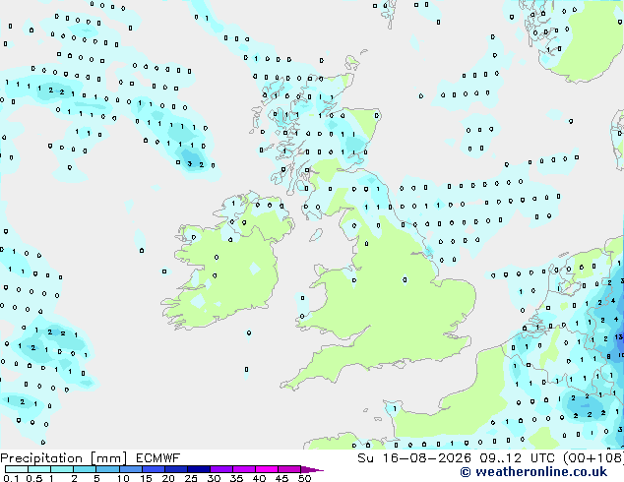Click the '0.5' legend scale label
Image resolution: width=624 pixels, height=482 pixels.
(34, 478)
